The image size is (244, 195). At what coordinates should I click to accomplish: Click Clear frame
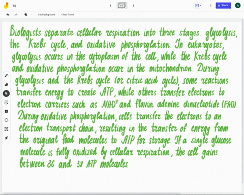pos(68,15)
